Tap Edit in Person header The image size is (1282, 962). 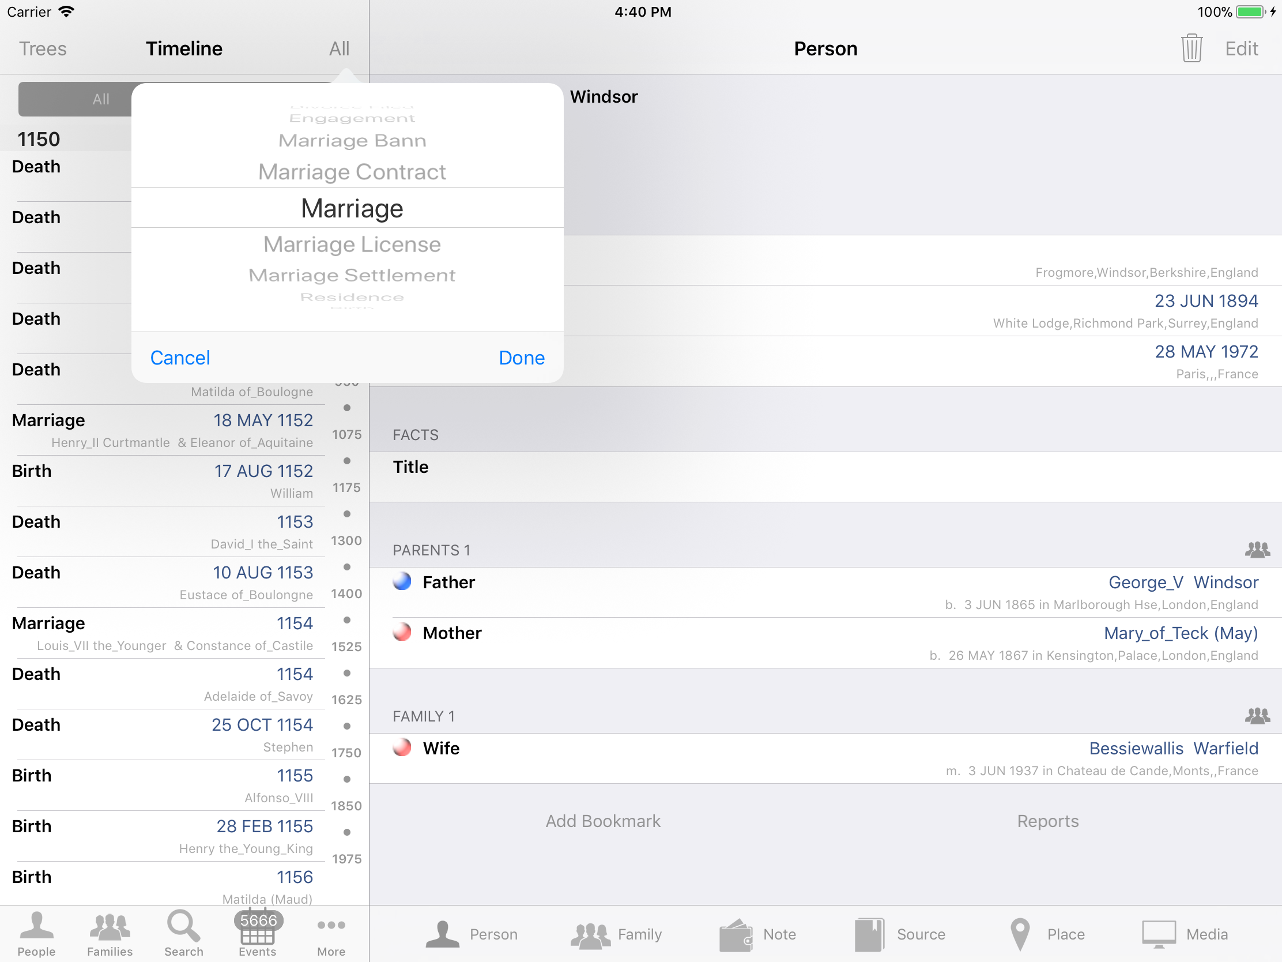pyautogui.click(x=1241, y=48)
